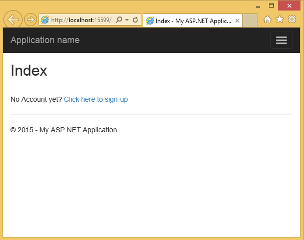
Task: Open the Tools gear menu
Action: 291,19
